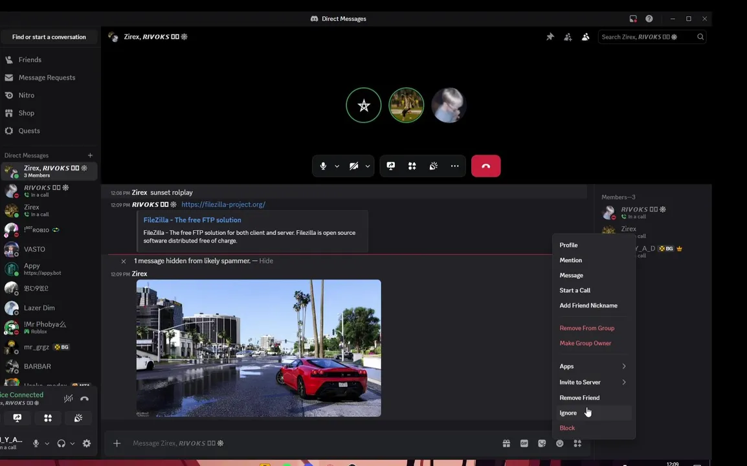747x466 pixels.
Task: Select Profile in the context menu
Action: coord(594,245)
